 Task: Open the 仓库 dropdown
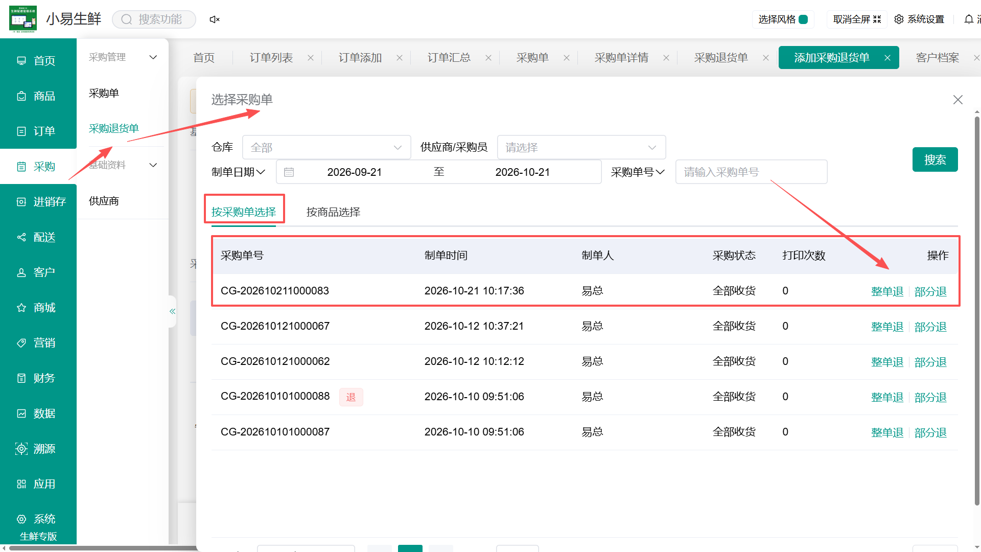tap(326, 147)
